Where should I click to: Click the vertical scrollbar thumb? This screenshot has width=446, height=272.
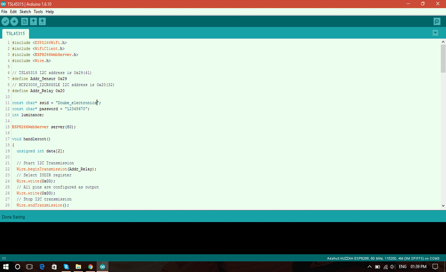(x=443, y=58)
